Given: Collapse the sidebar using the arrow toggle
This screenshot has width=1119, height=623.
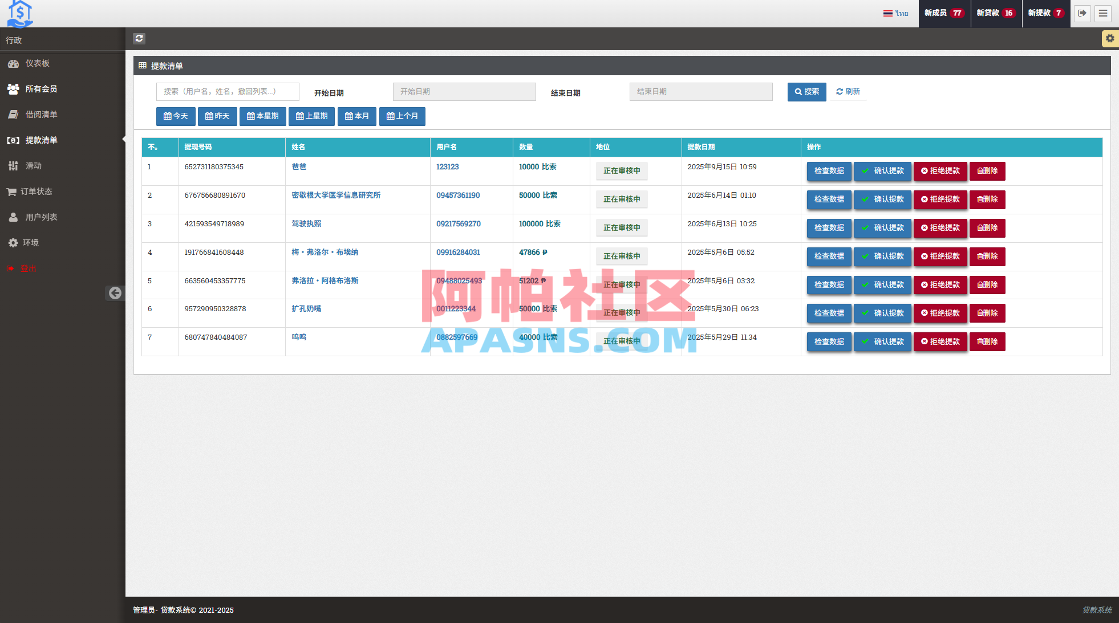Looking at the screenshot, I should [116, 293].
